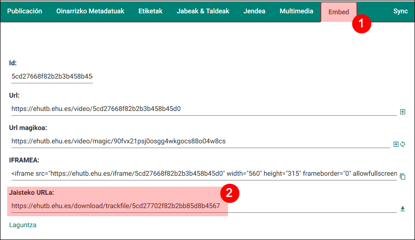Open the Sync tab
The image size is (415, 240).
click(400, 11)
